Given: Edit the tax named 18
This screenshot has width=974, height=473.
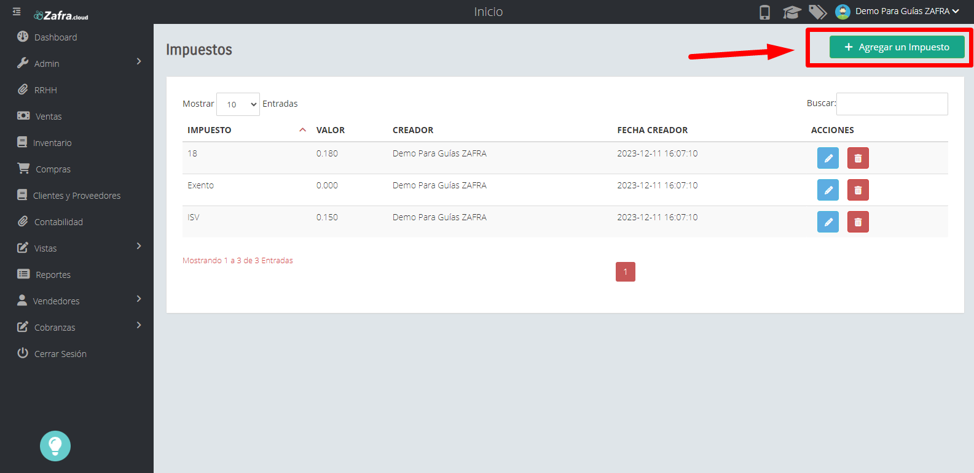Looking at the screenshot, I should (x=828, y=158).
